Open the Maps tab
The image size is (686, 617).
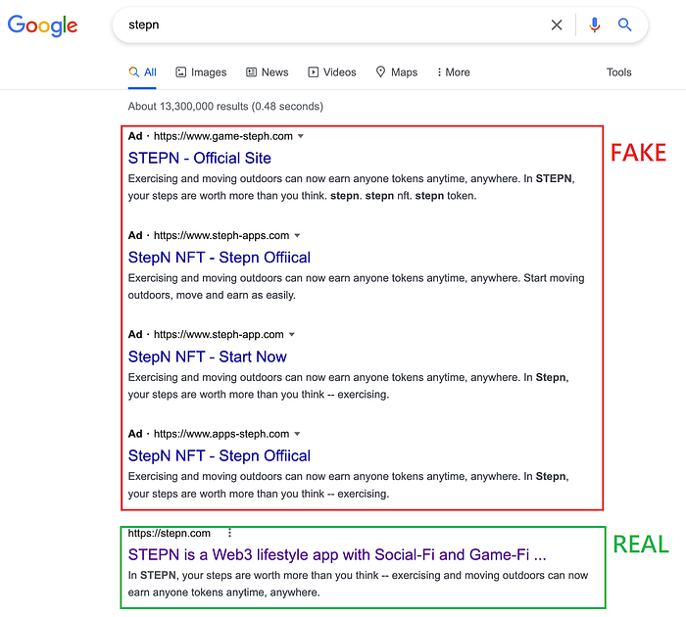point(397,72)
